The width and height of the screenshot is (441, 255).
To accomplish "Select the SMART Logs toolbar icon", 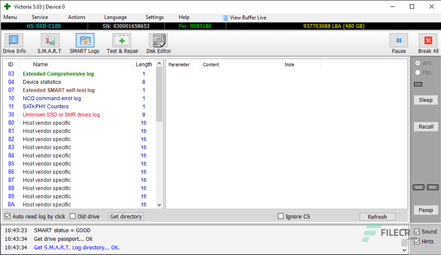I will tap(84, 41).
